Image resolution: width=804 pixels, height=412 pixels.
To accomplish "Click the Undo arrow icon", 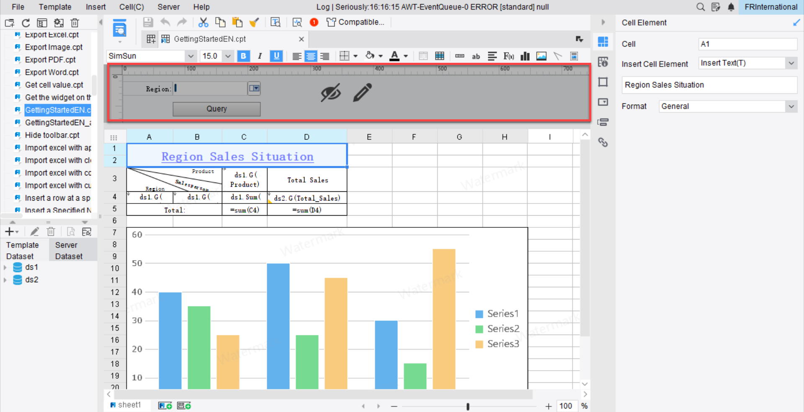I will coord(165,22).
